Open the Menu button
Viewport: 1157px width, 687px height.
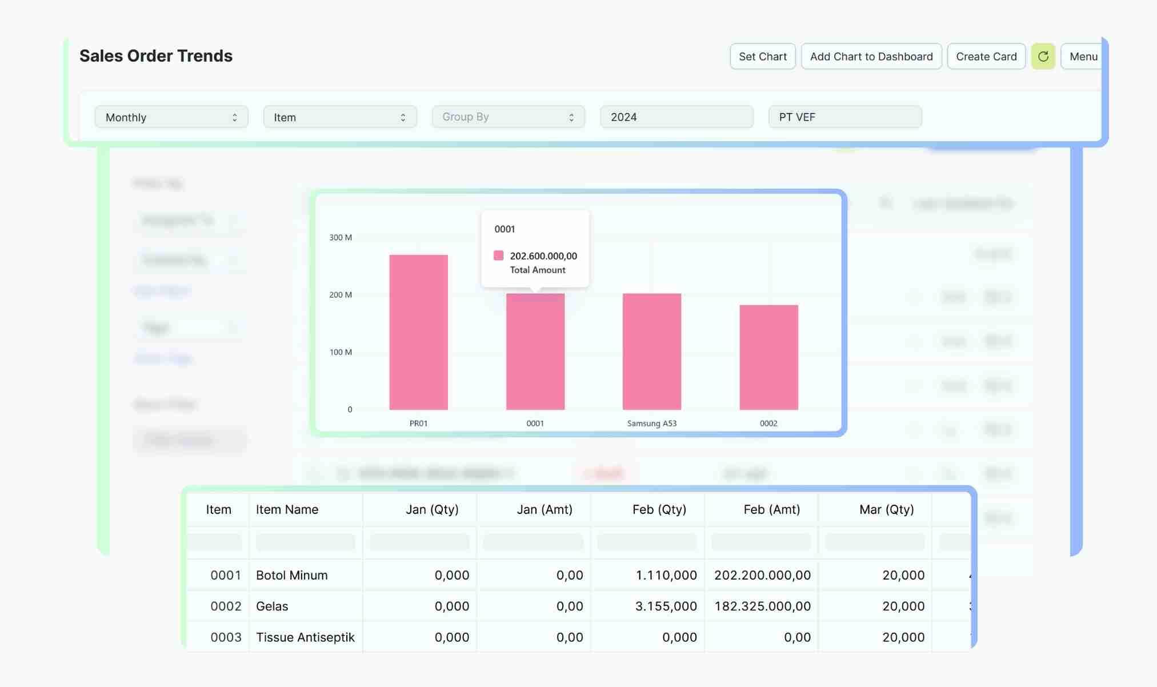(x=1083, y=57)
